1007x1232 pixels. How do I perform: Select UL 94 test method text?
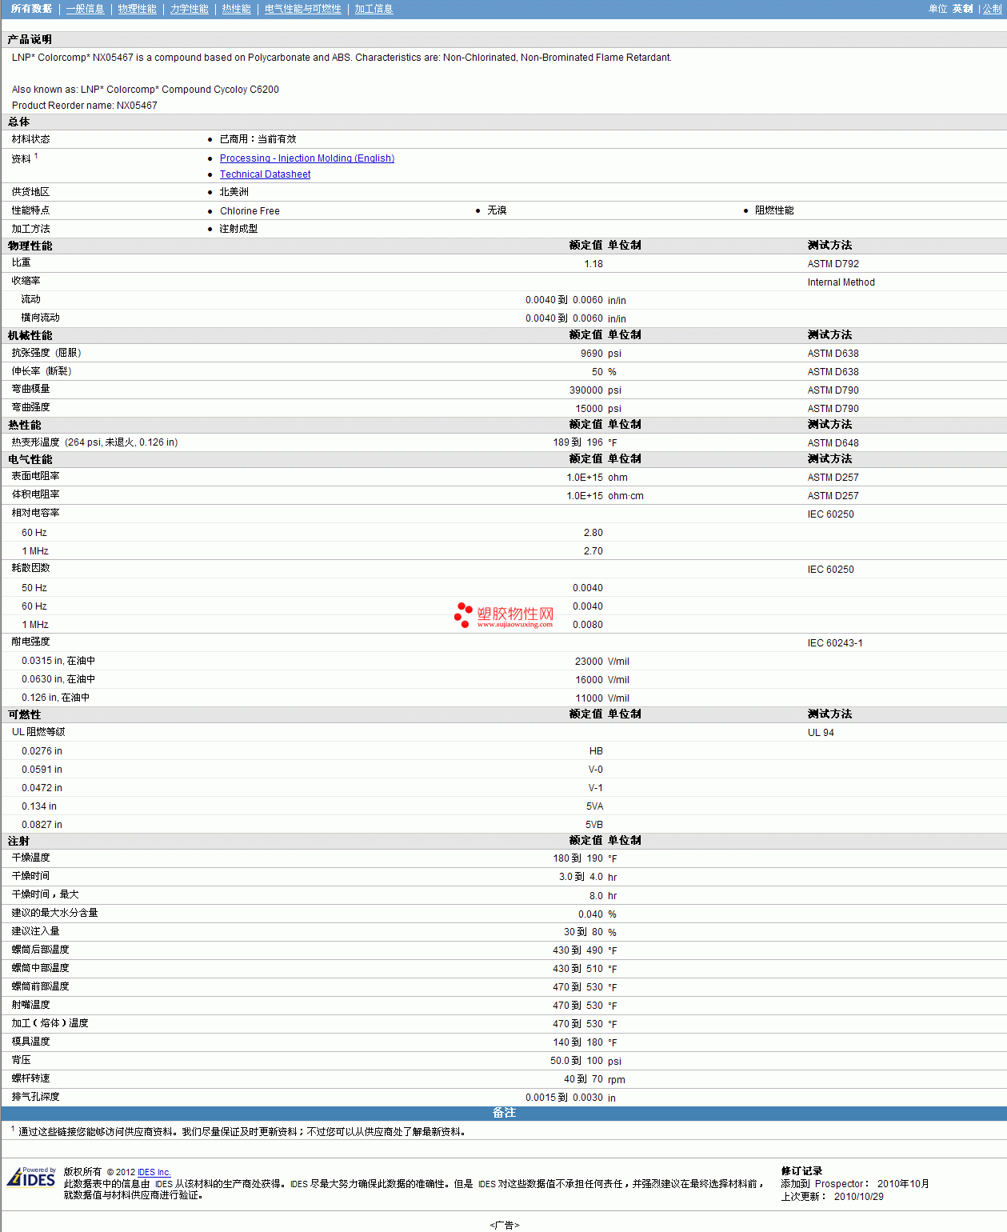(x=821, y=733)
